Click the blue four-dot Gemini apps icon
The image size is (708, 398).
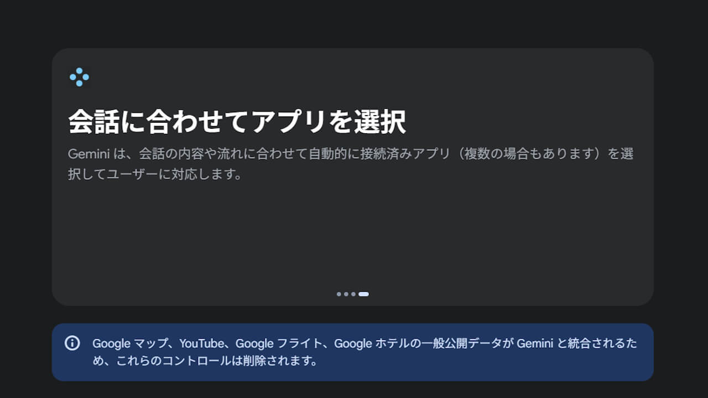[79, 77]
